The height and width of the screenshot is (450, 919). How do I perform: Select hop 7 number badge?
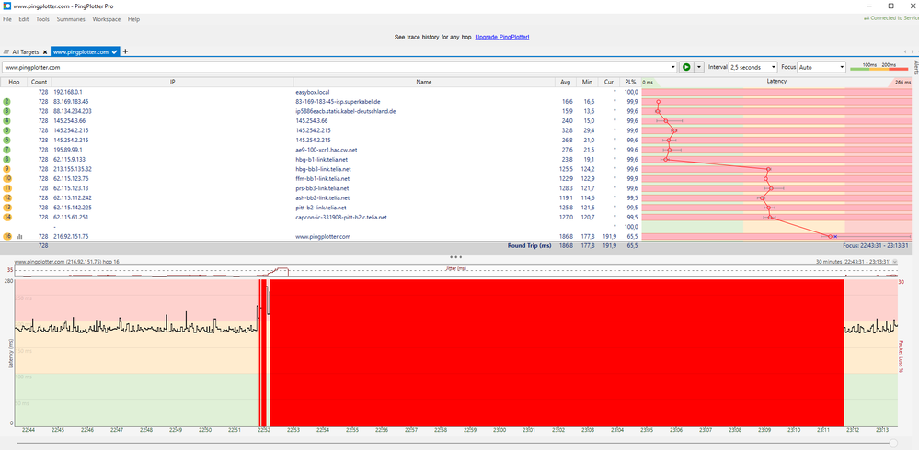7,150
